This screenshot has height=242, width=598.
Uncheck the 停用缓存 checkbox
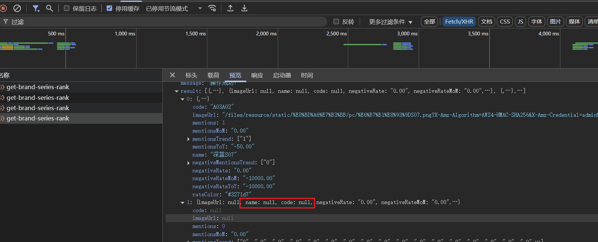(110, 8)
